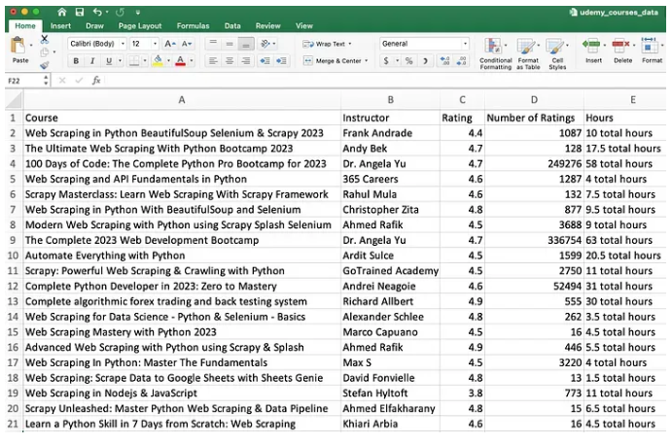Image resolution: width=672 pixels, height=445 pixels.
Task: Select the Format Painter brush
Action: (45, 65)
